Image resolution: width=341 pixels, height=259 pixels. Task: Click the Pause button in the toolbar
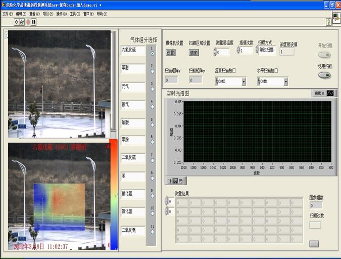point(34,22)
